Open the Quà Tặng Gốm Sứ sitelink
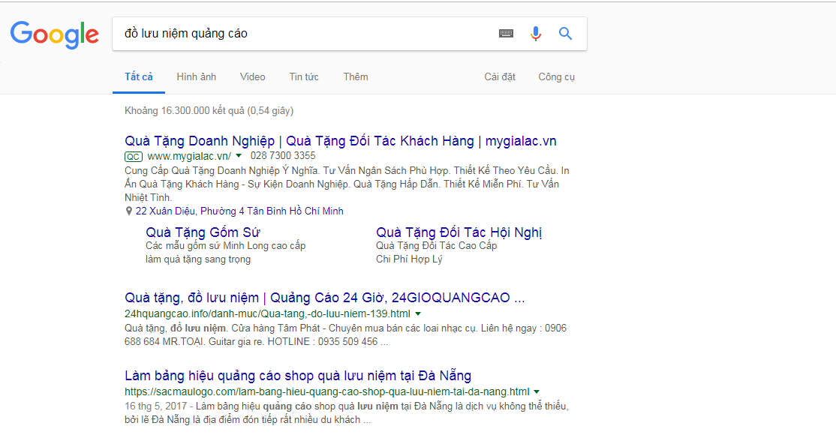The height and width of the screenshot is (444, 836). pos(203,232)
